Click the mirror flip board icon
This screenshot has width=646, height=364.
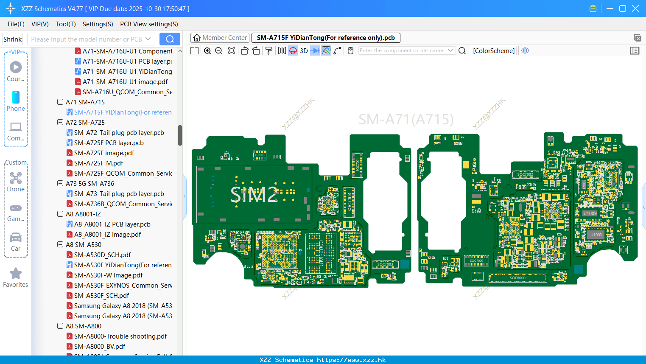[x=282, y=50]
